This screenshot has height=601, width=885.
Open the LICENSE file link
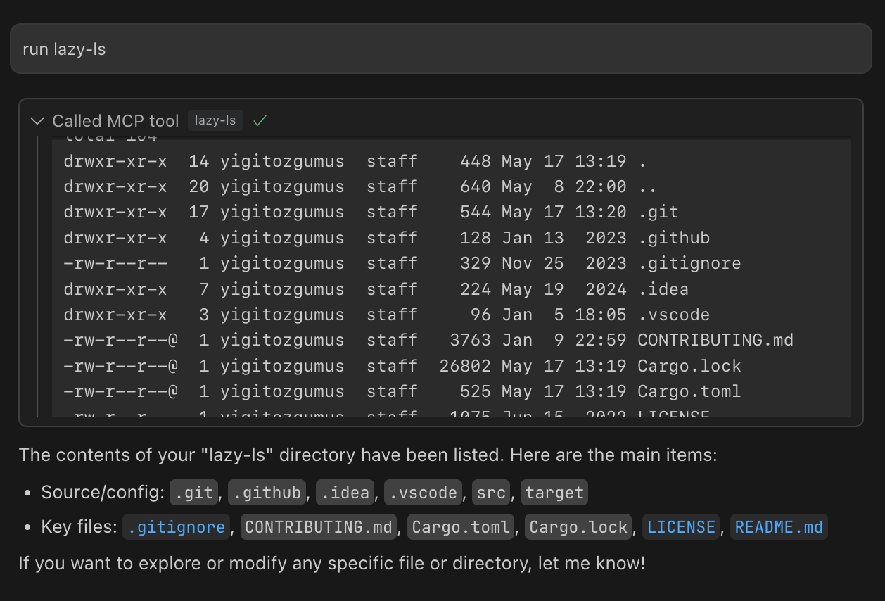[x=681, y=527]
